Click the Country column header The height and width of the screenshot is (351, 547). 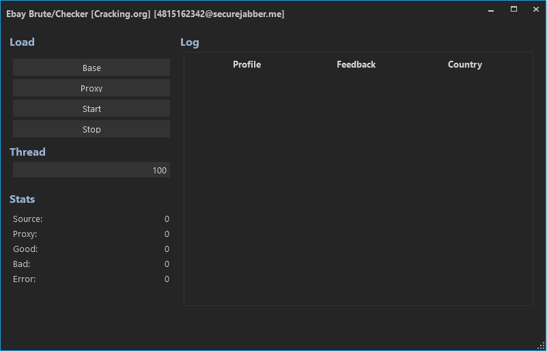(x=465, y=64)
